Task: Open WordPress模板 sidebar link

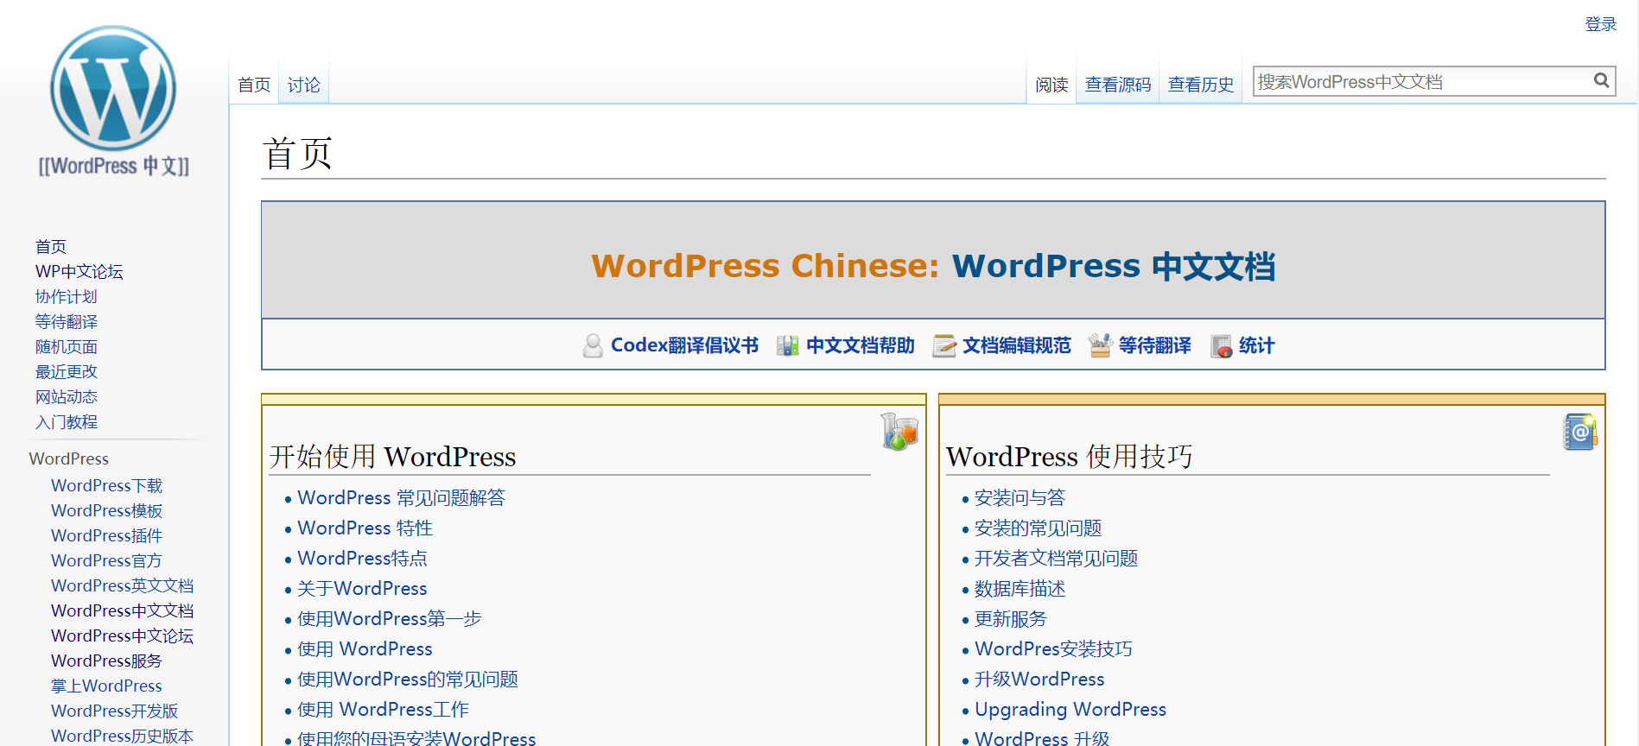Action: (x=107, y=511)
